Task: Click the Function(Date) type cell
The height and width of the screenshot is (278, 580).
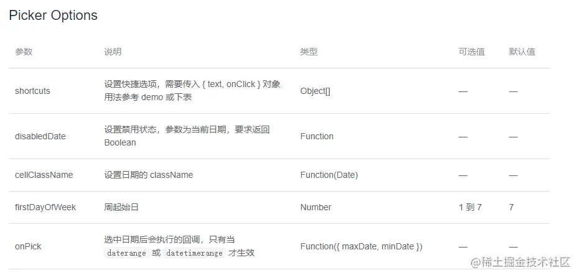Action: click(329, 175)
